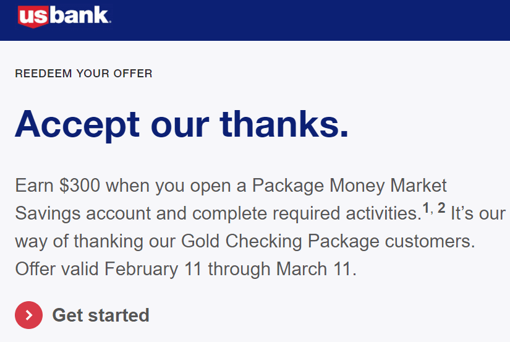Click the 'Package Money Market' text
Screen dimensions: 510x342
pyautogui.click(x=349, y=186)
